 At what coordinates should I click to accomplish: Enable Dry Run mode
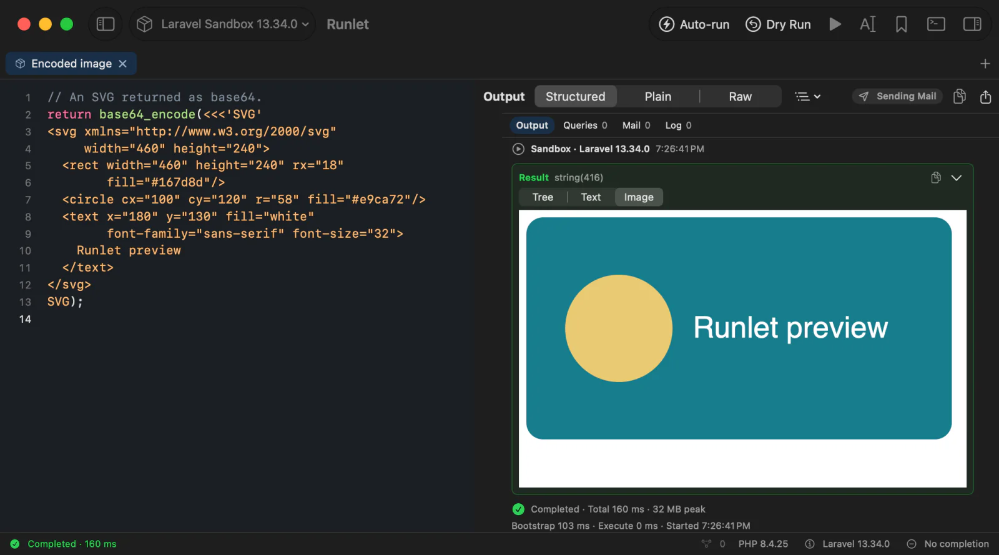click(778, 24)
